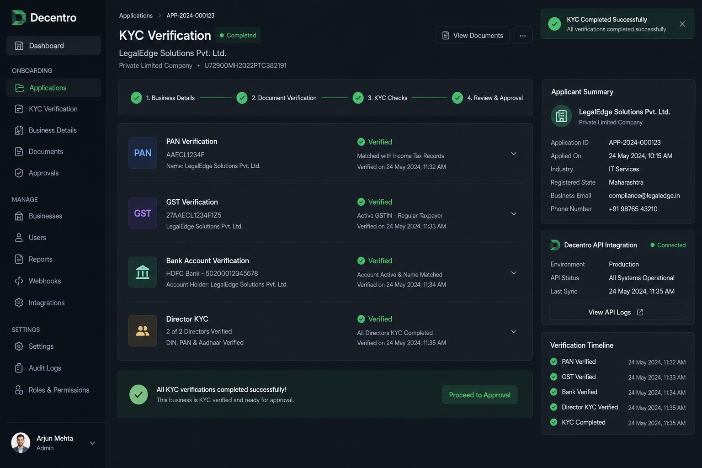
Task: Click the notification green check icon
Action: pos(554,24)
